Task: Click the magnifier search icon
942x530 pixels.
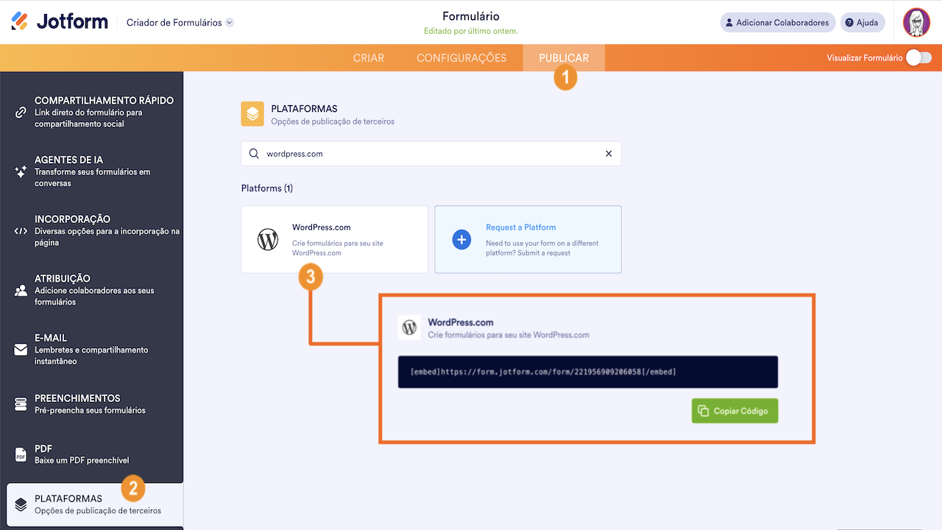Action: (254, 154)
